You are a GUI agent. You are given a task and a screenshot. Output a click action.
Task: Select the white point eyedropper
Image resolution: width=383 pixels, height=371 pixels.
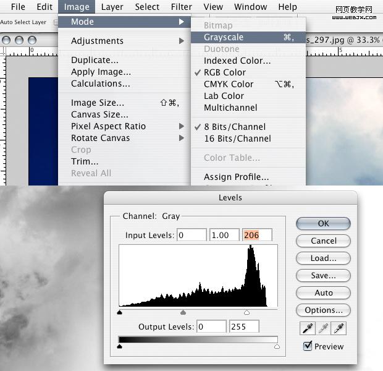(339, 328)
